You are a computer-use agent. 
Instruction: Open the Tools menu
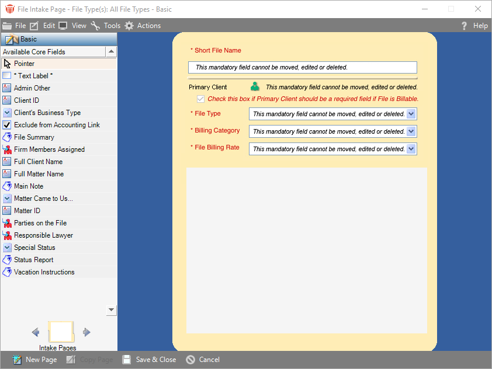click(106, 26)
